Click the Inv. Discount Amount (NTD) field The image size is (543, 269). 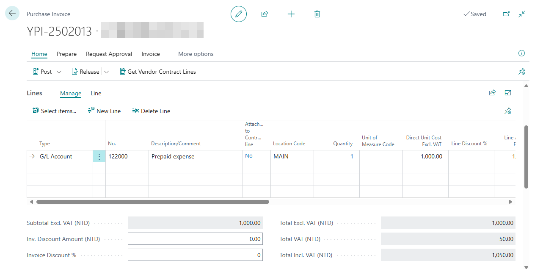[x=195, y=239]
